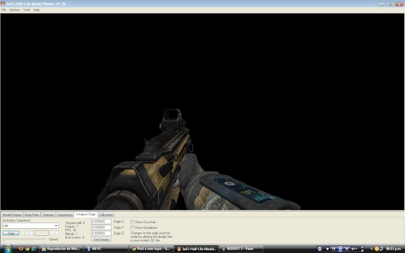Switch to the Sequences tab
The width and height of the screenshot is (405, 253).
click(x=65, y=215)
